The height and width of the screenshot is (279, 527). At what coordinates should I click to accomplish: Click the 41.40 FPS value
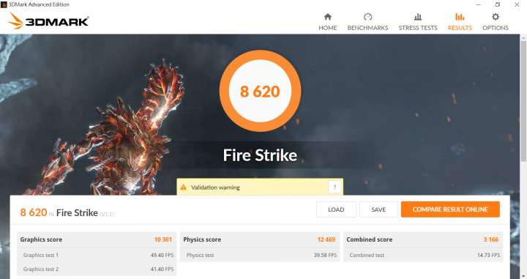point(162,269)
